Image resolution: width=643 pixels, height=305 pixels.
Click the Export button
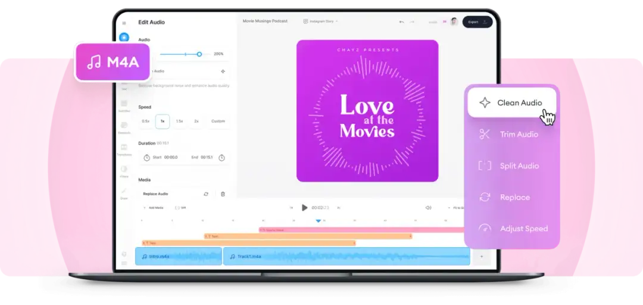pyautogui.click(x=477, y=22)
